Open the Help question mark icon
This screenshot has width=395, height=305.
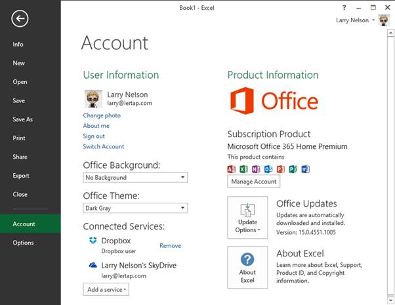coord(344,7)
